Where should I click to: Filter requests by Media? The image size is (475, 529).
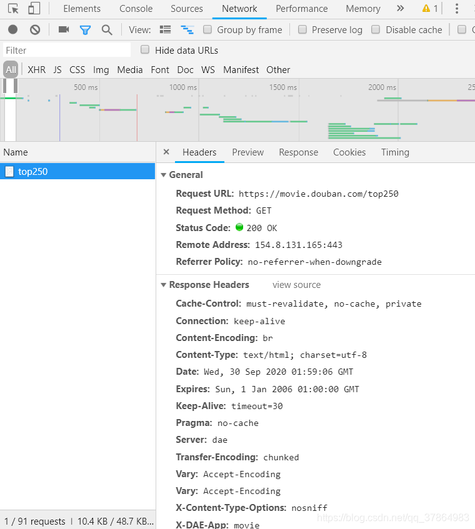tap(130, 70)
